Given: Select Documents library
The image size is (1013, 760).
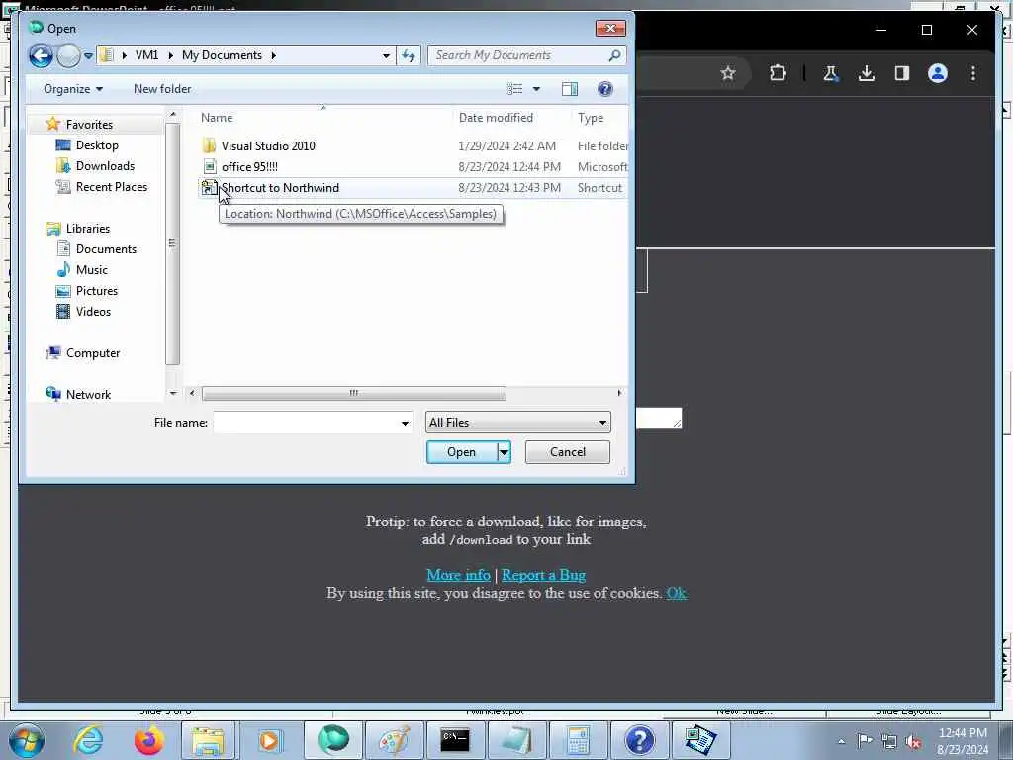Looking at the screenshot, I should point(106,248).
